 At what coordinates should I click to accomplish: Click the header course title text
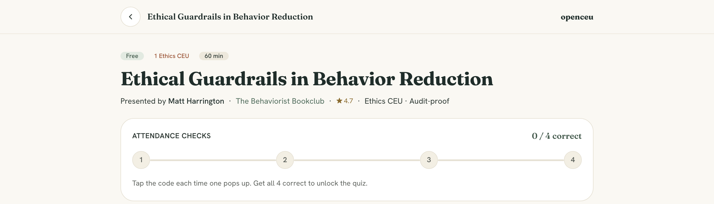[230, 17]
